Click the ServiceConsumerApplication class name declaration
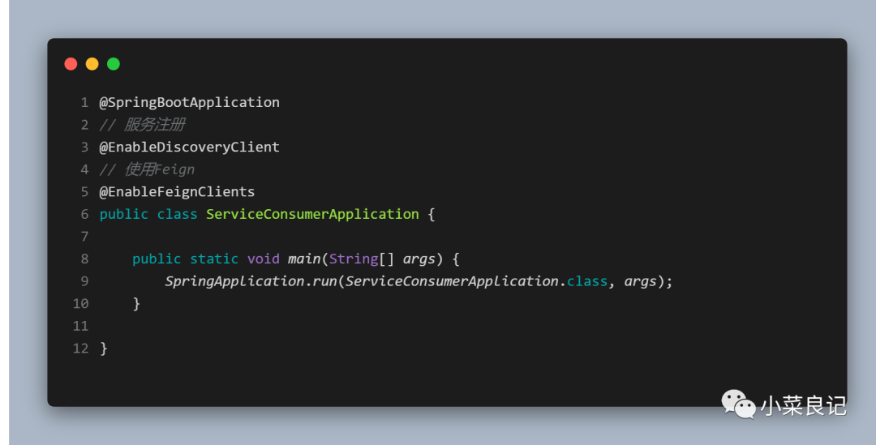The image size is (876, 445). [312, 214]
